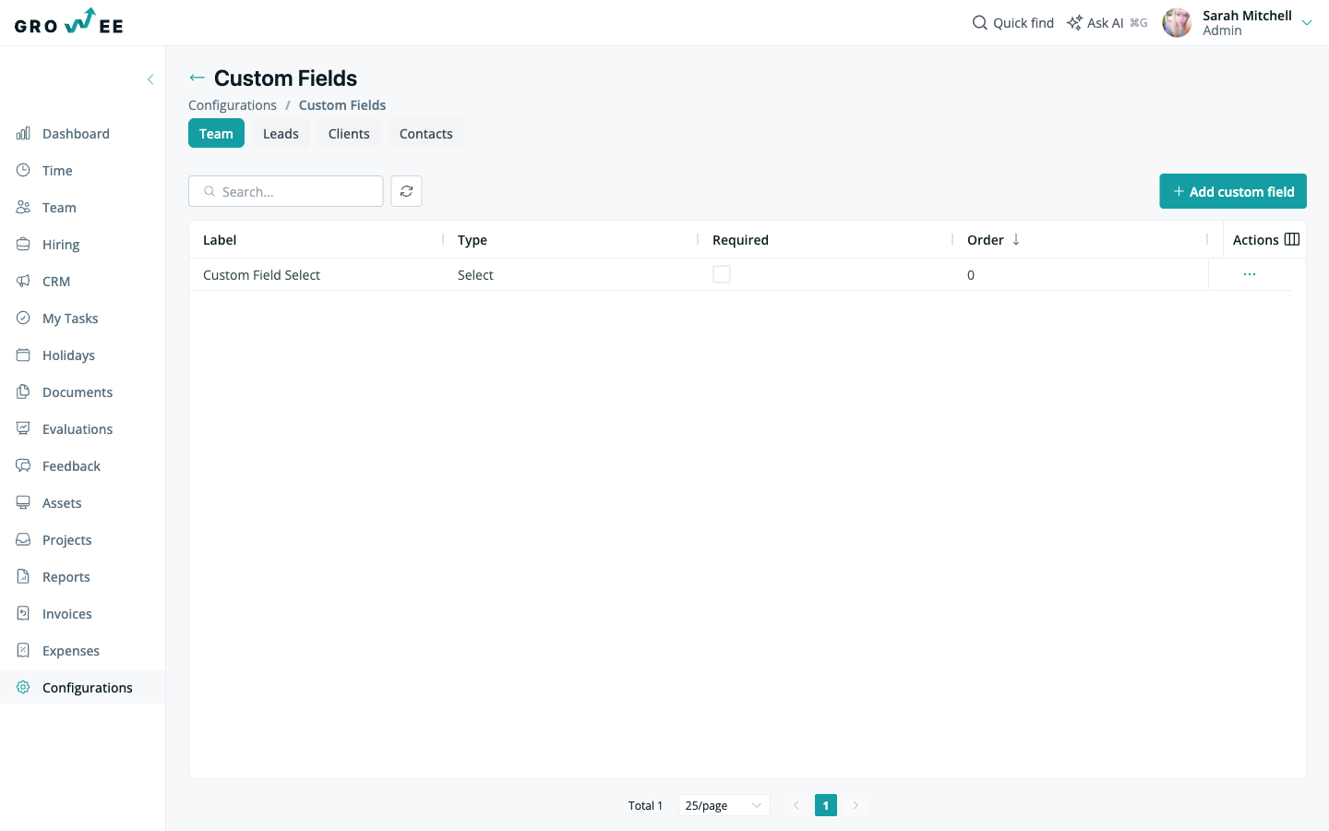Click the refresh icon next to search
Viewport: 1329px width, 831px height.
pyautogui.click(x=407, y=191)
